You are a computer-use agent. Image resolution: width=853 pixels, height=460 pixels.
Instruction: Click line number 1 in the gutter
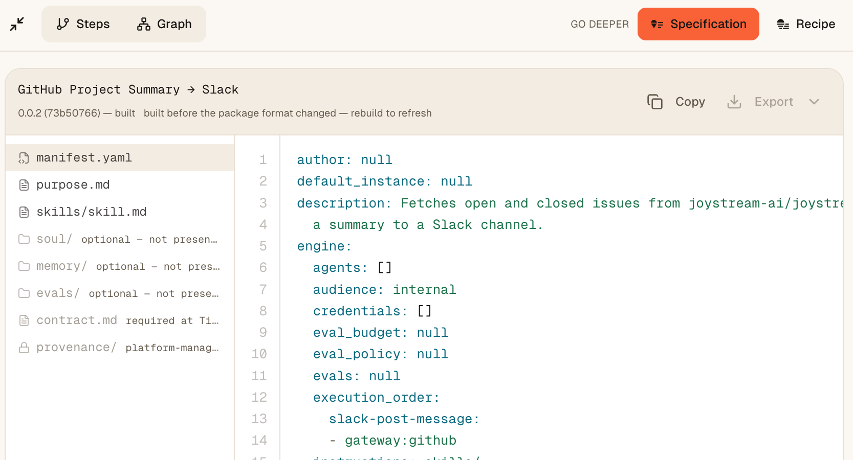263,160
